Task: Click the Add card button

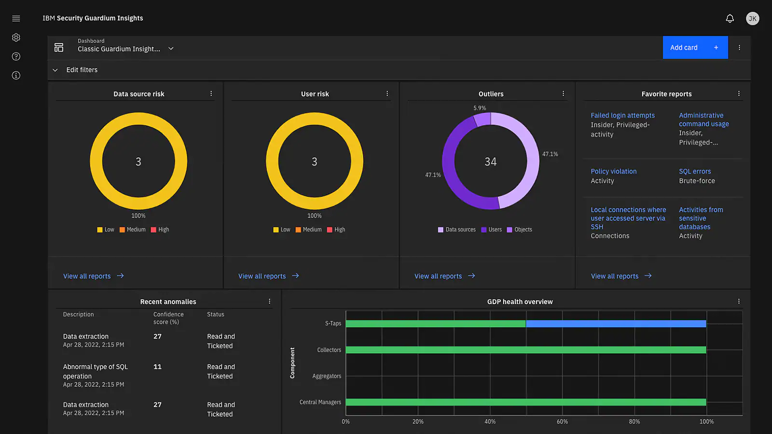Action: (695, 47)
